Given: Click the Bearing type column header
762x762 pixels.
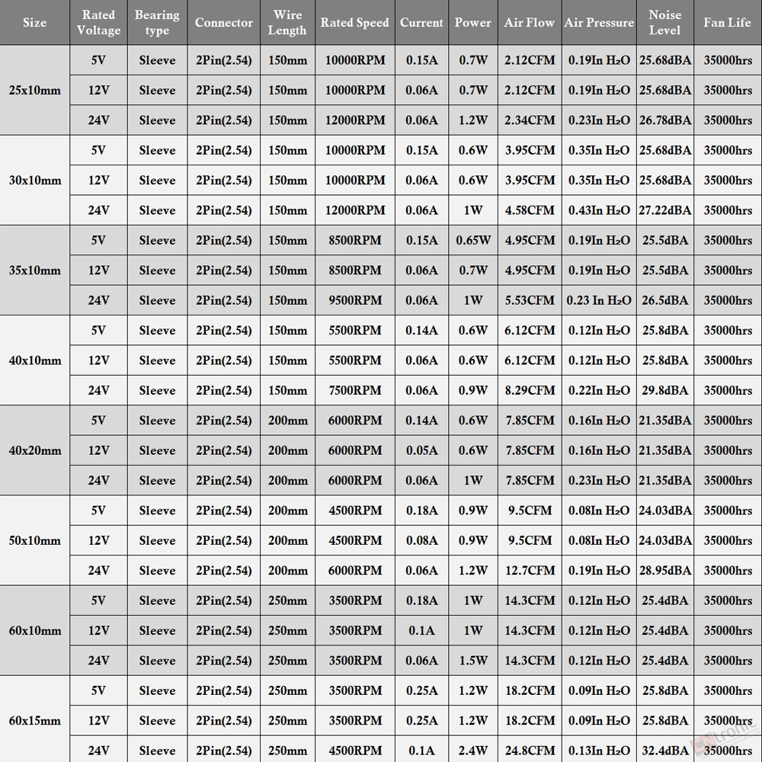Looking at the screenshot, I should [157, 22].
